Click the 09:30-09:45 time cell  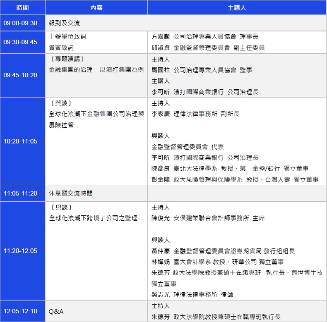[22, 42]
